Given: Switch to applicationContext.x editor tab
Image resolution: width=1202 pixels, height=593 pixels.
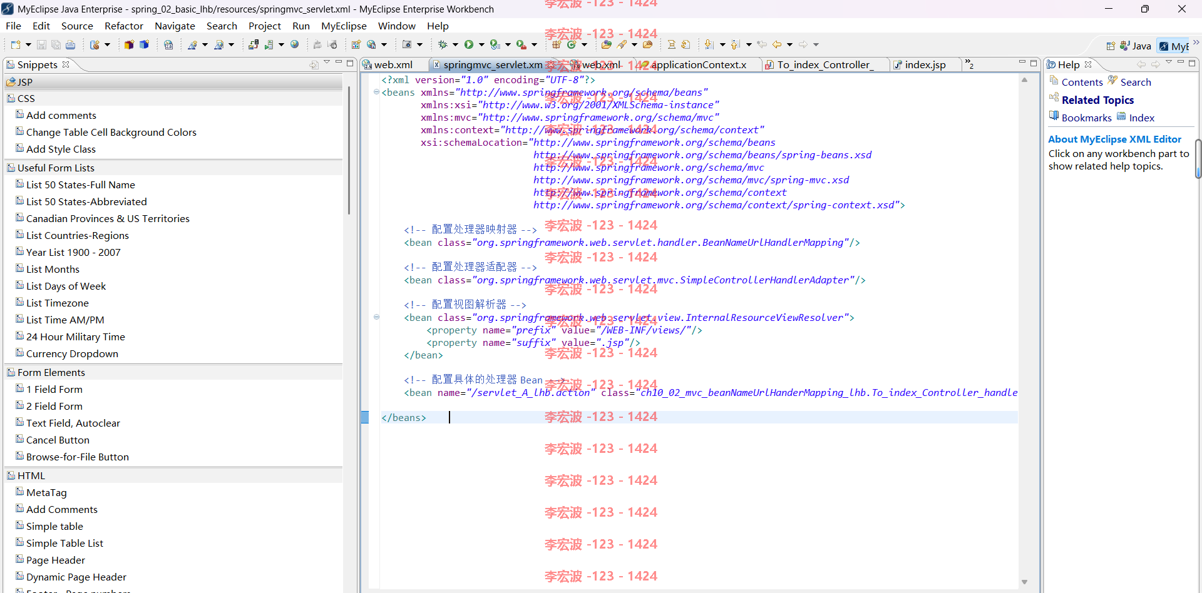Looking at the screenshot, I should [x=699, y=64].
